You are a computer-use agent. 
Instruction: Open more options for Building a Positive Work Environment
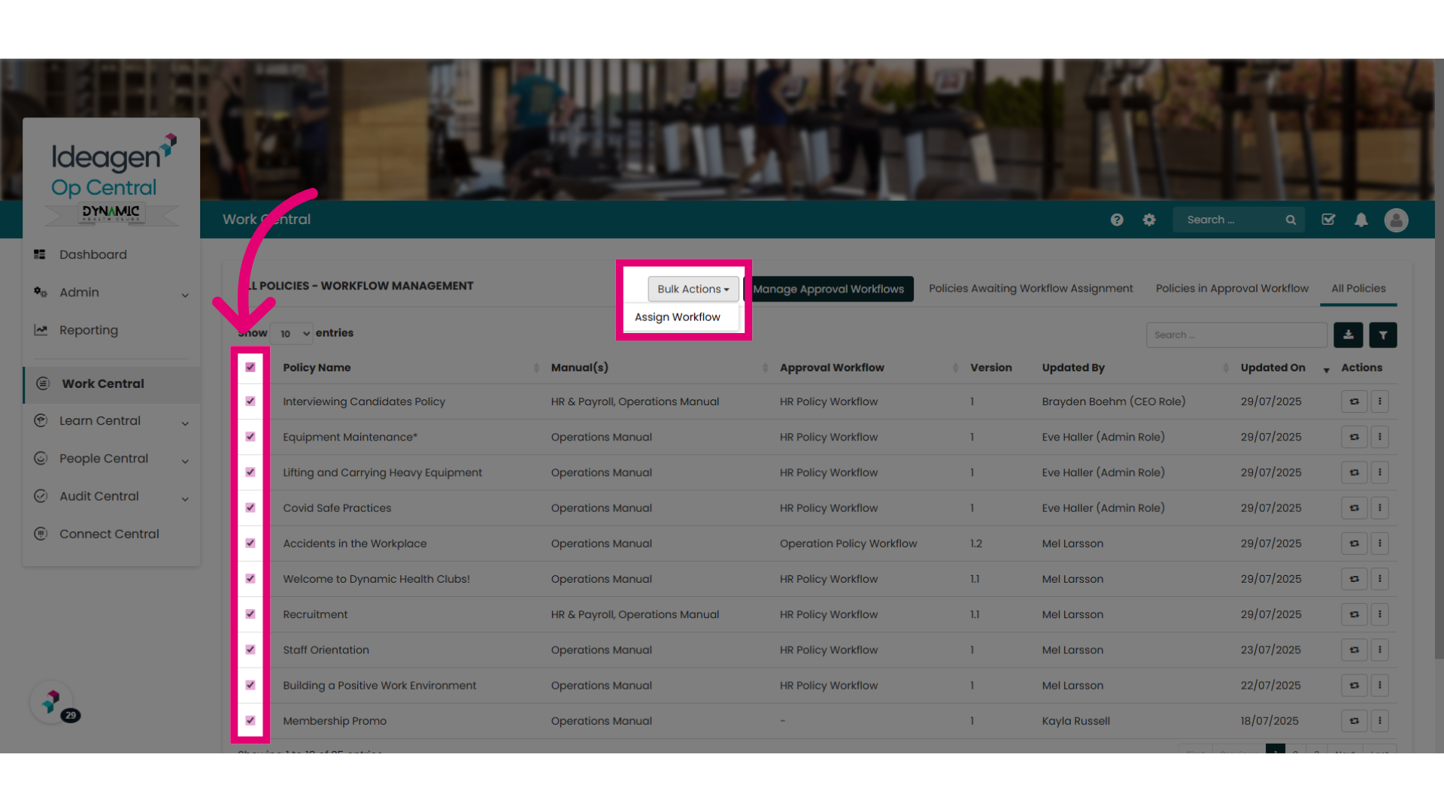1379,685
